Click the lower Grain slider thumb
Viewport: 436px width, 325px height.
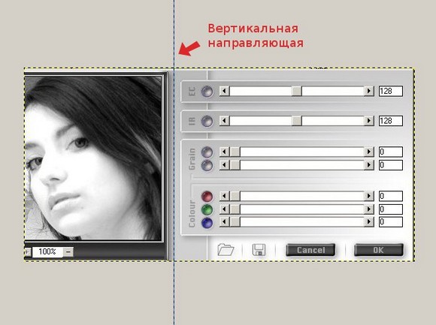click(235, 165)
